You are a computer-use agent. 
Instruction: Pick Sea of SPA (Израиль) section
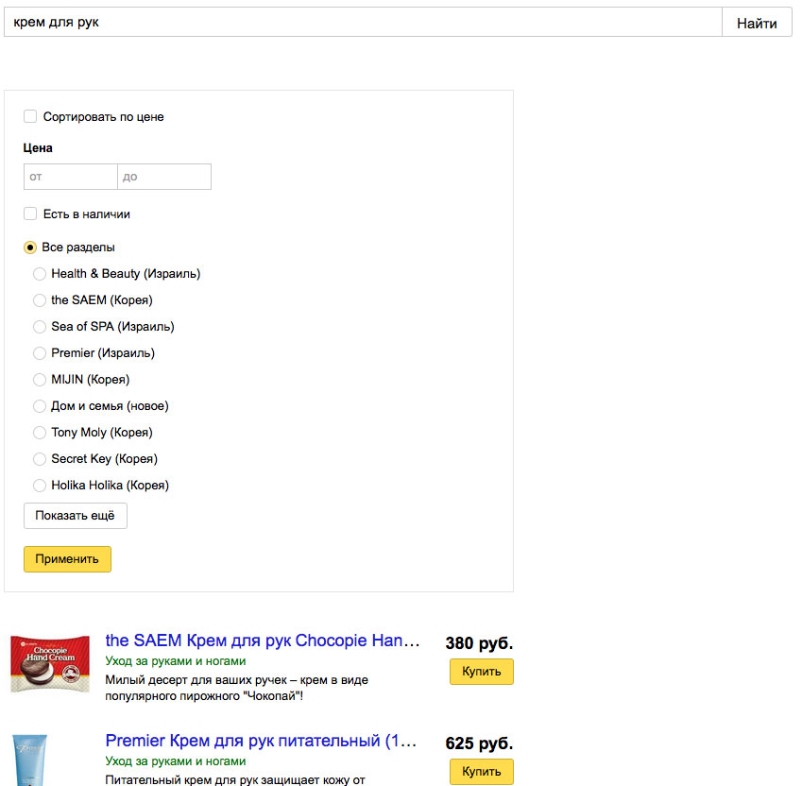coord(40,327)
